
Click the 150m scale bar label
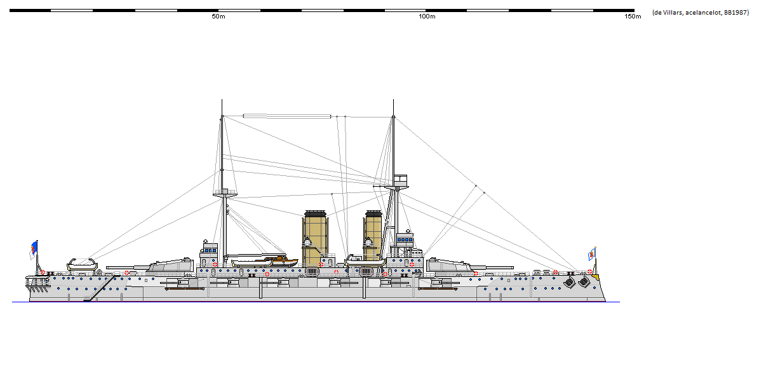coord(633,17)
